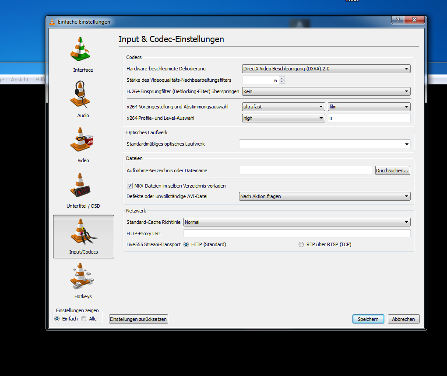Image resolution: width=447 pixels, height=376 pixels.
Task: Select RTP über RTSP (TCP) transport
Action: tap(301, 244)
